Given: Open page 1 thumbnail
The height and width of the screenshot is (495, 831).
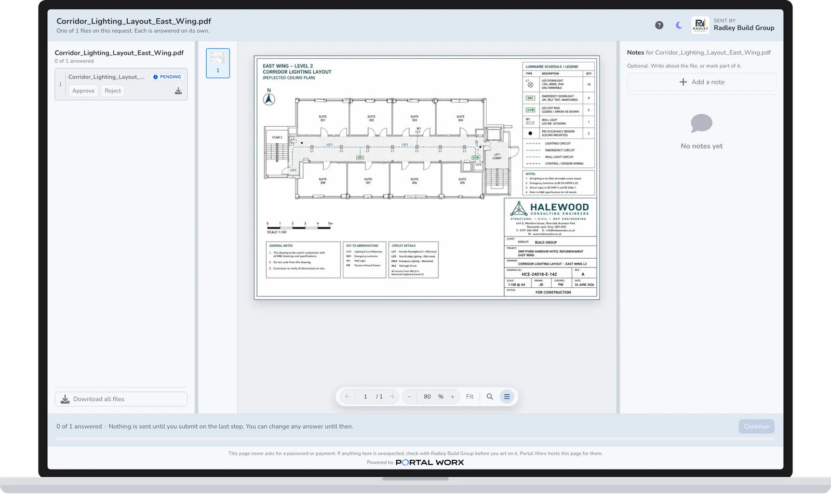Looking at the screenshot, I should coord(218,63).
